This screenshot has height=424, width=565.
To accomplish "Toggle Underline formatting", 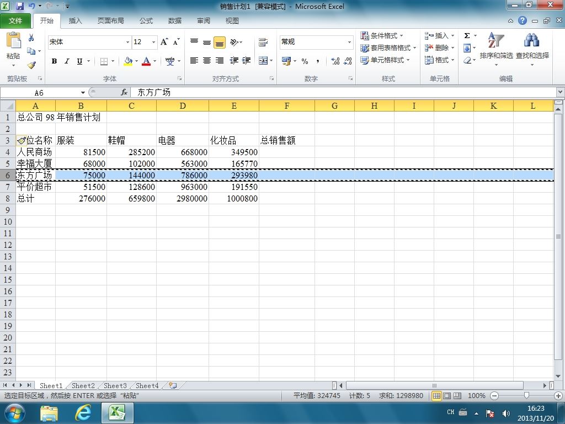I will pyautogui.click(x=79, y=61).
